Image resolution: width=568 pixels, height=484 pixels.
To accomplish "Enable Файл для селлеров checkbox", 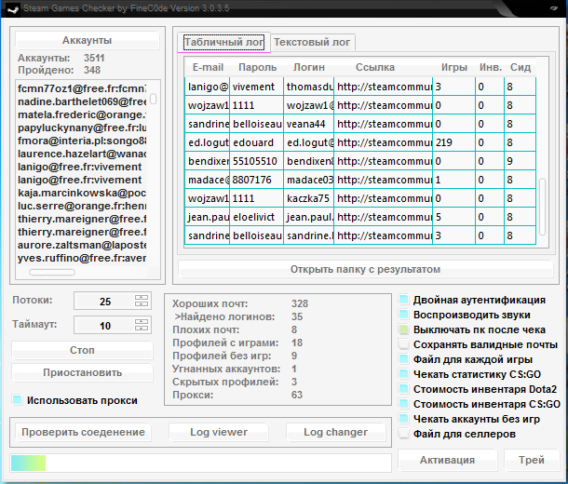I will click(403, 434).
